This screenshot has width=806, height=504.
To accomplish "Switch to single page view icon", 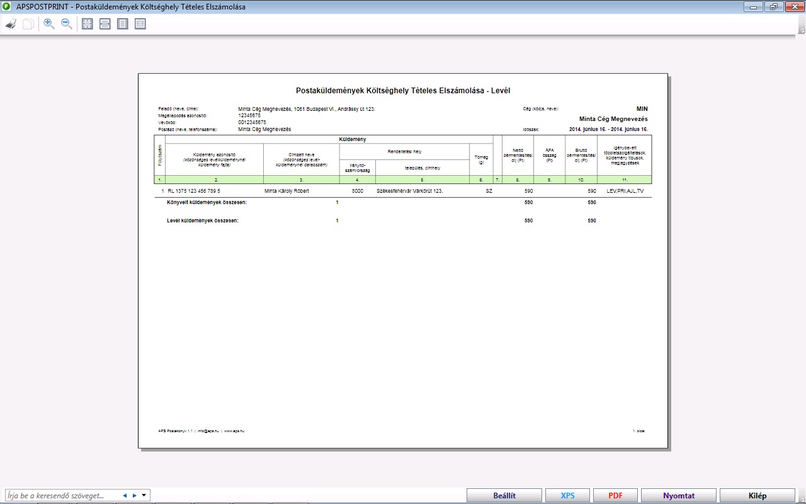I will click(123, 25).
